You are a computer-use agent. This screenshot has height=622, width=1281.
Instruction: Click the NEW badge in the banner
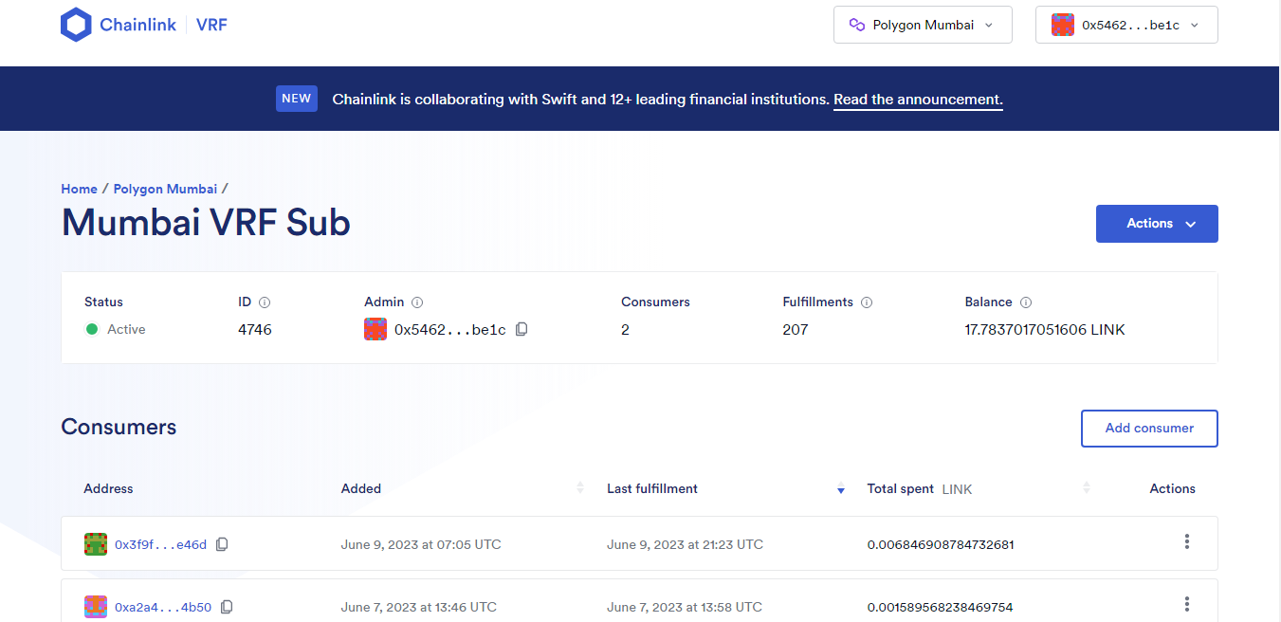pyautogui.click(x=297, y=99)
